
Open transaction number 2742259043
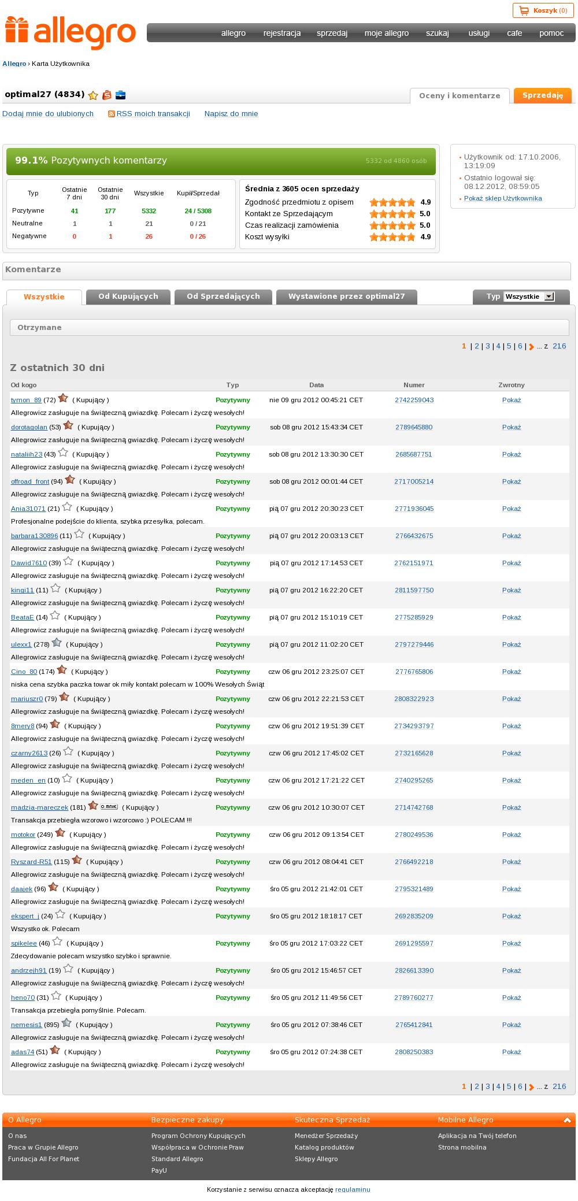click(414, 400)
